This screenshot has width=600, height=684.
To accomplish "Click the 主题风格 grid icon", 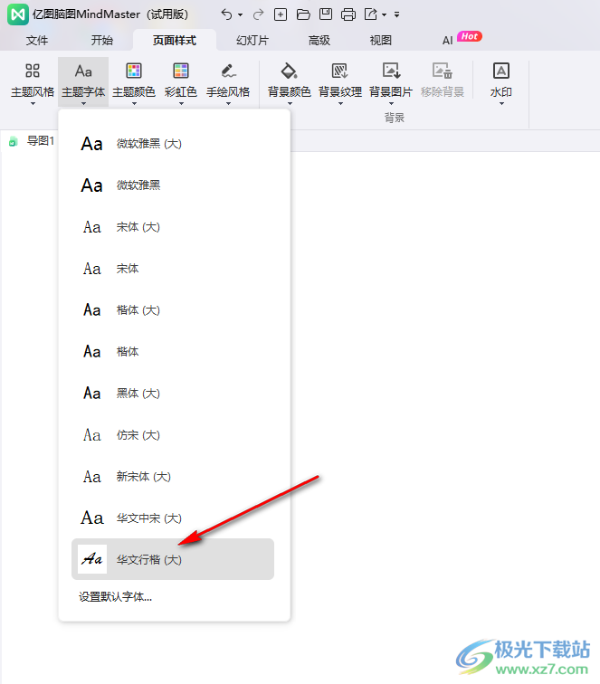I will (x=33, y=71).
